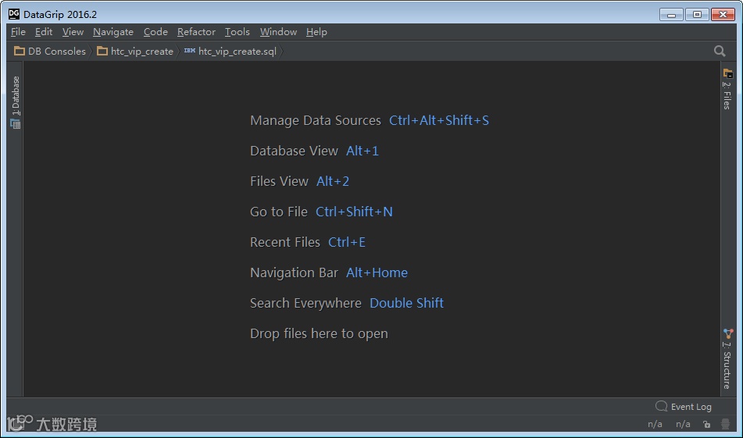Click the Double Shift shortcut text

coord(406,303)
